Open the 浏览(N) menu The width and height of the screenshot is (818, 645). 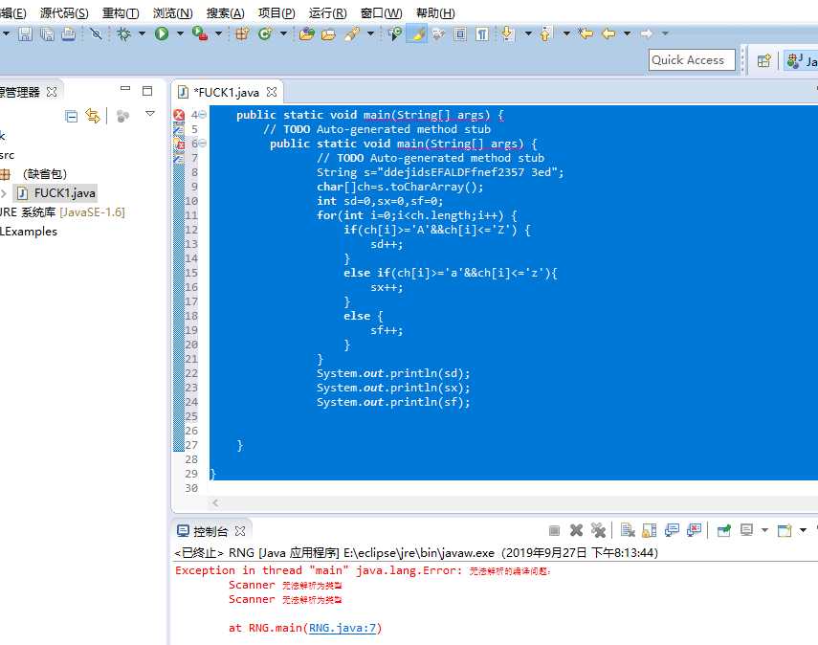[172, 13]
